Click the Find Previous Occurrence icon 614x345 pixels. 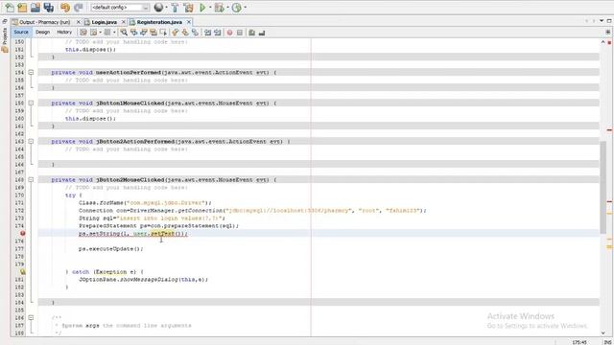pos(134,33)
